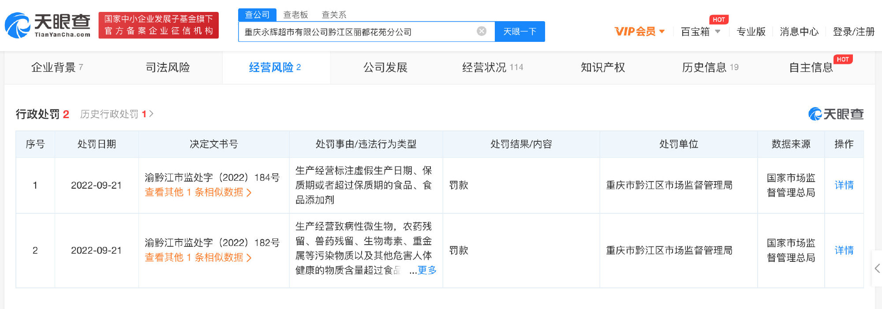Select the 自主信息 tab

point(811,67)
